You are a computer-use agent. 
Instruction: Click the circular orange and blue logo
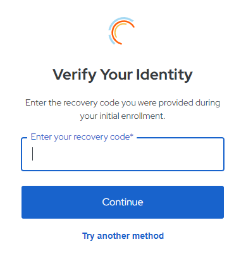coord(121,31)
